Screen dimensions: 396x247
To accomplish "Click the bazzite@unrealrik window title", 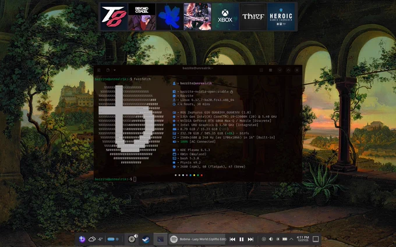I will coord(198,68).
